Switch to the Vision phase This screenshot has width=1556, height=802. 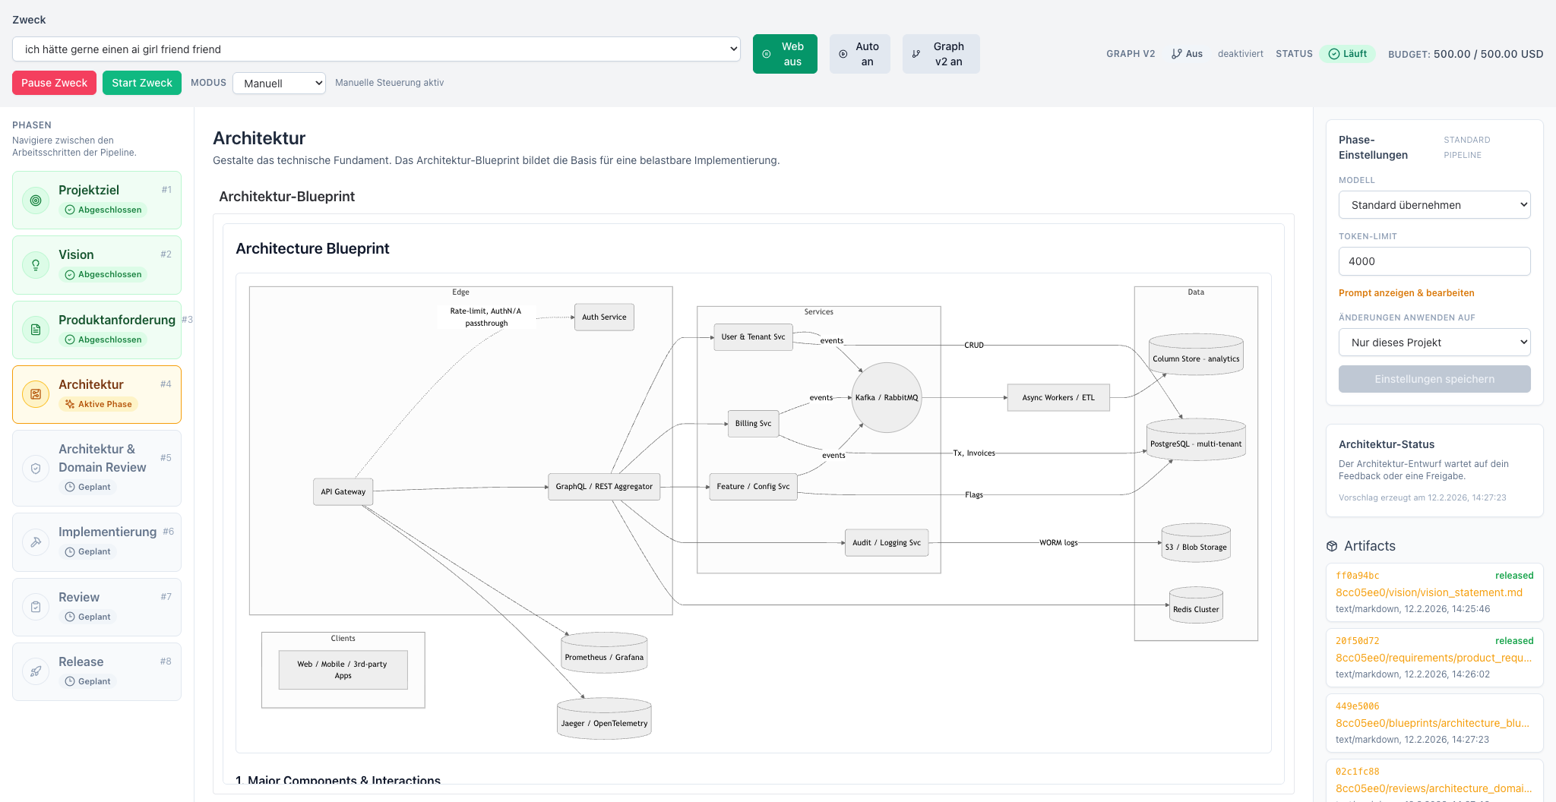click(x=96, y=265)
